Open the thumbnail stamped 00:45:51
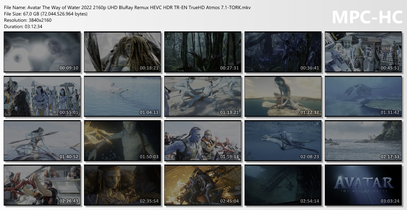This screenshot has height=210, width=407. 363,52
